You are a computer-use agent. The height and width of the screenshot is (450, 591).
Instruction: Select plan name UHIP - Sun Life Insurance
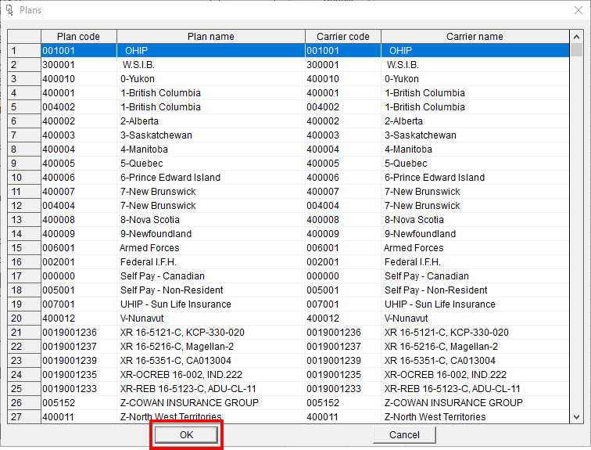point(211,304)
